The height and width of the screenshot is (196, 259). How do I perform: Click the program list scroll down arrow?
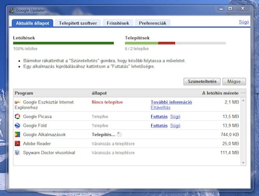(243, 163)
